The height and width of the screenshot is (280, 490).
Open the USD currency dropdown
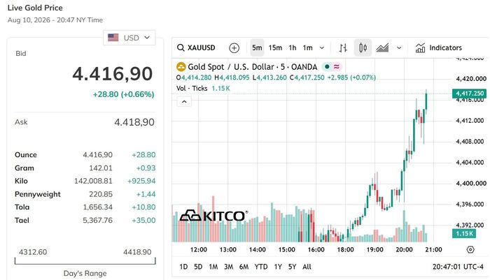[129, 38]
